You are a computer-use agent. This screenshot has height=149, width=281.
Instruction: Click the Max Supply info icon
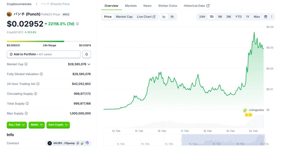(26, 113)
